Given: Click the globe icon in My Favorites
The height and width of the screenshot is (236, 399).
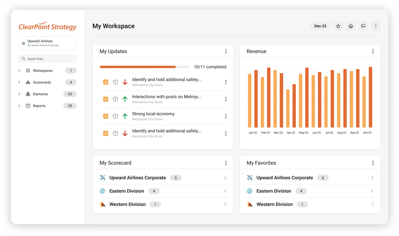Looking at the screenshot, I should [x=250, y=191].
